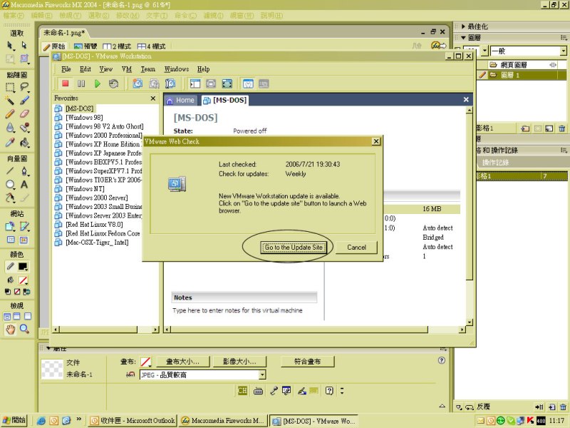Choose the Marquee selection tool
The height and width of the screenshot is (428, 570).
(x=10, y=87)
